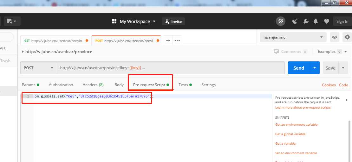Open the Save dropdown arrow

[343, 68]
